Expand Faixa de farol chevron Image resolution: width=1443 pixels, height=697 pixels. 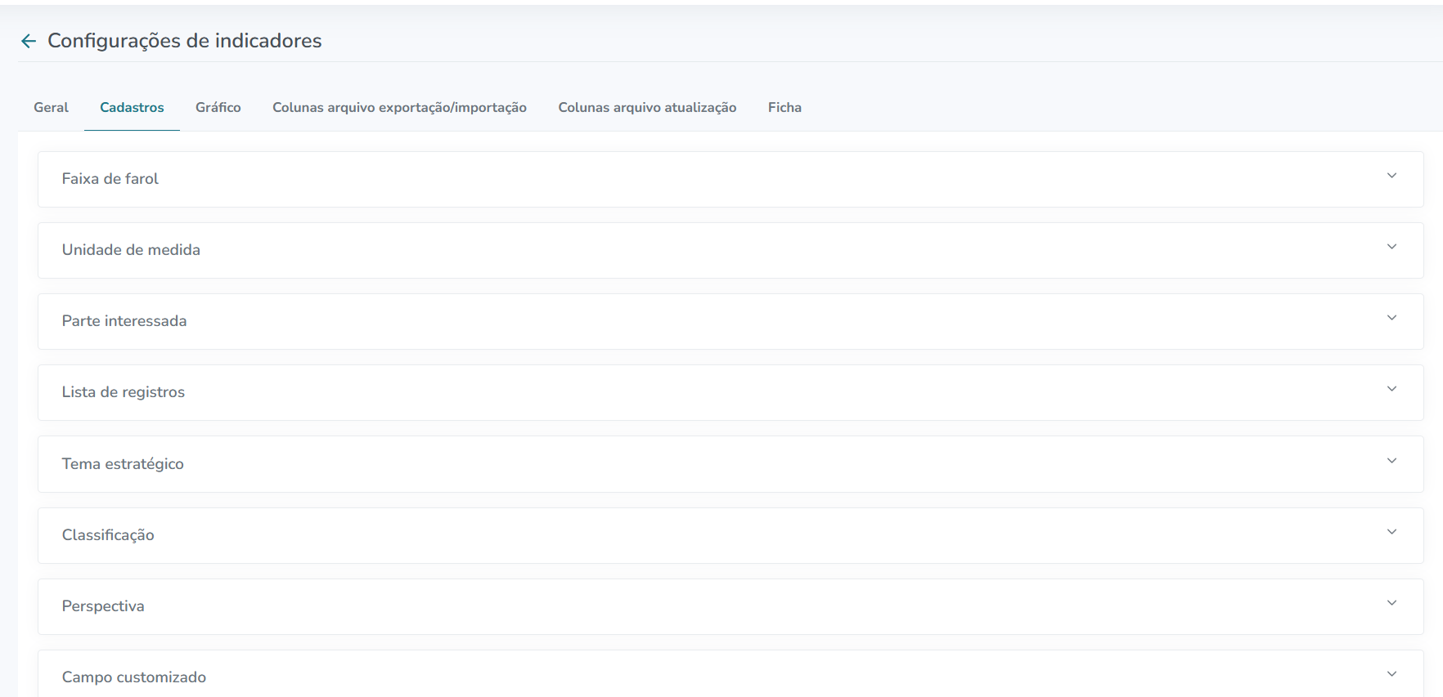coord(1391,176)
